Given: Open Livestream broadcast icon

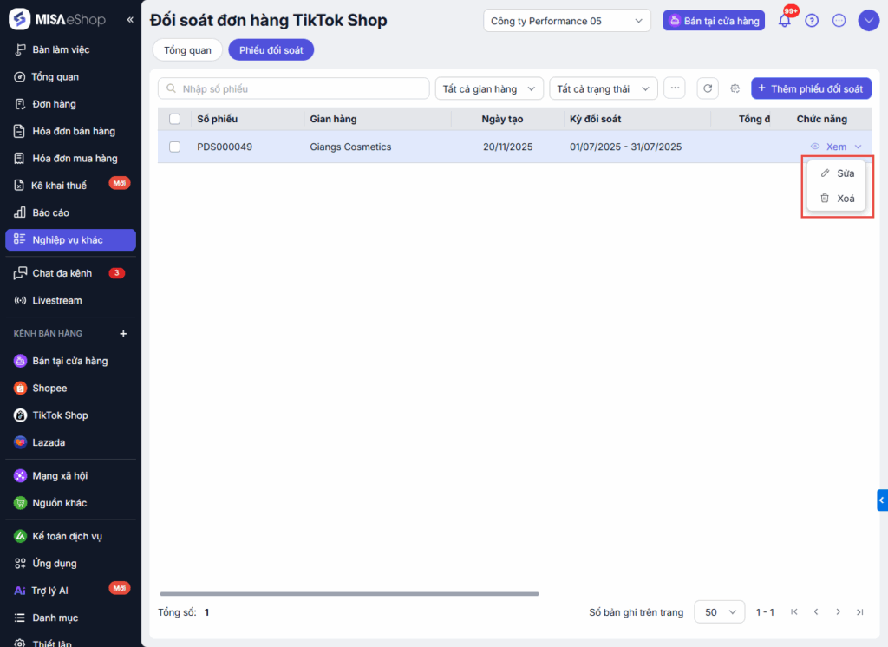Looking at the screenshot, I should coord(21,300).
